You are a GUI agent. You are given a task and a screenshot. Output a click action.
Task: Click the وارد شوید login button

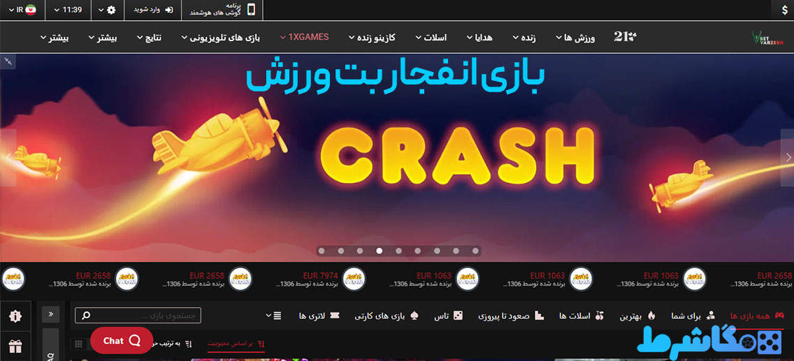152,10
